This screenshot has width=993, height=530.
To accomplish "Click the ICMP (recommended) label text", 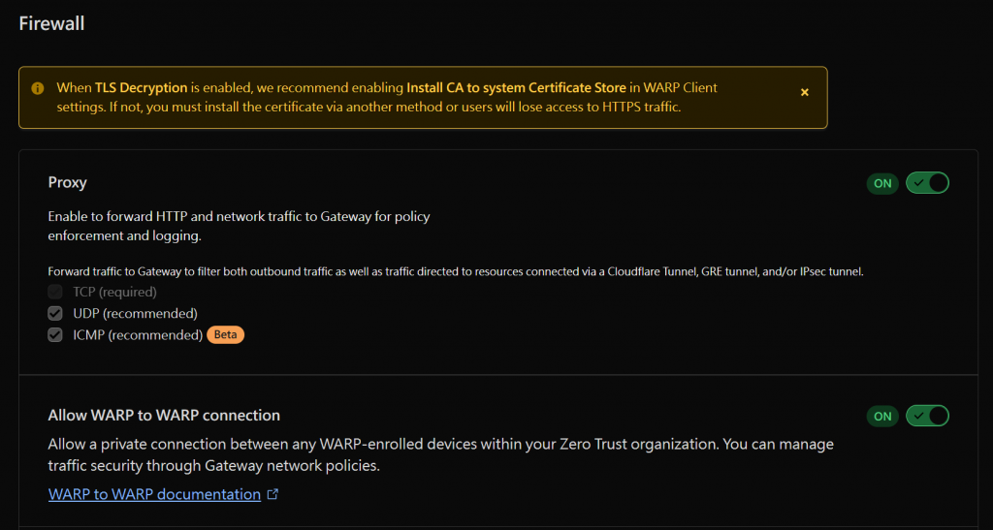I will point(138,335).
